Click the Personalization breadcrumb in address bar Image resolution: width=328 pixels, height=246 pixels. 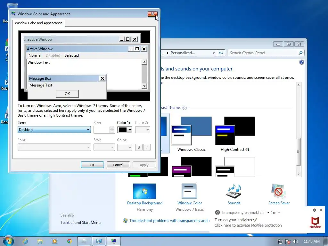(183, 53)
